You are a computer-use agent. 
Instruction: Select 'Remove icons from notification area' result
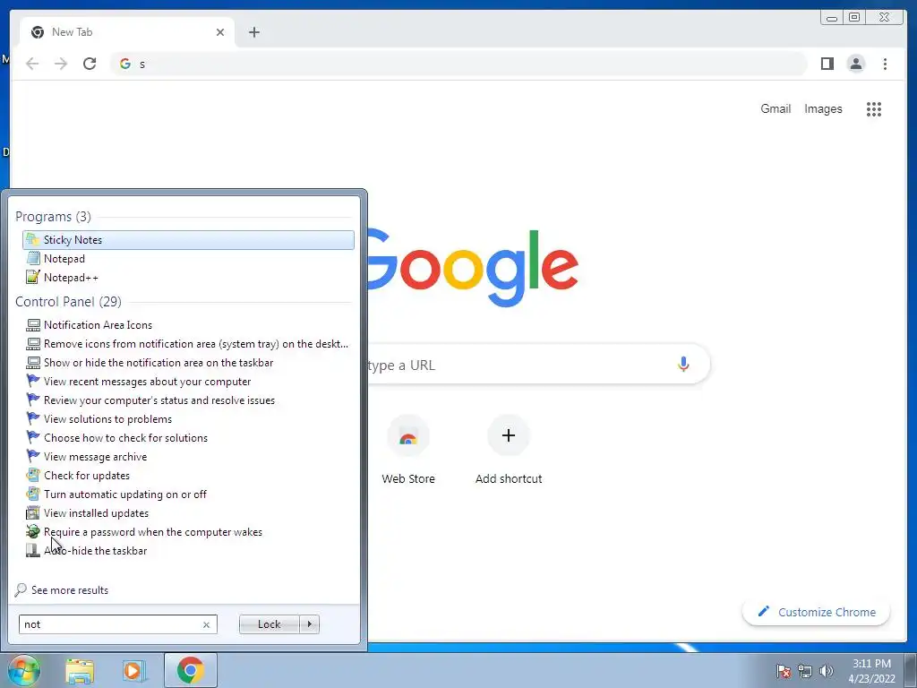tap(196, 343)
